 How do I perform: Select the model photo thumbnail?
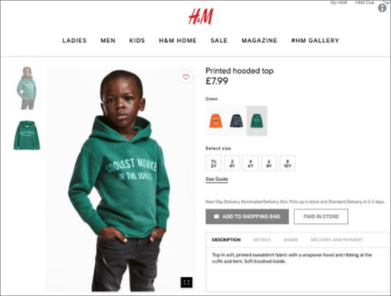(x=27, y=88)
